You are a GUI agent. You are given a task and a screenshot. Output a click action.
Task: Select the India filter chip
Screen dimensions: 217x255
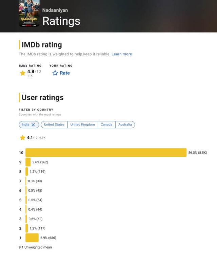pyautogui.click(x=25, y=125)
